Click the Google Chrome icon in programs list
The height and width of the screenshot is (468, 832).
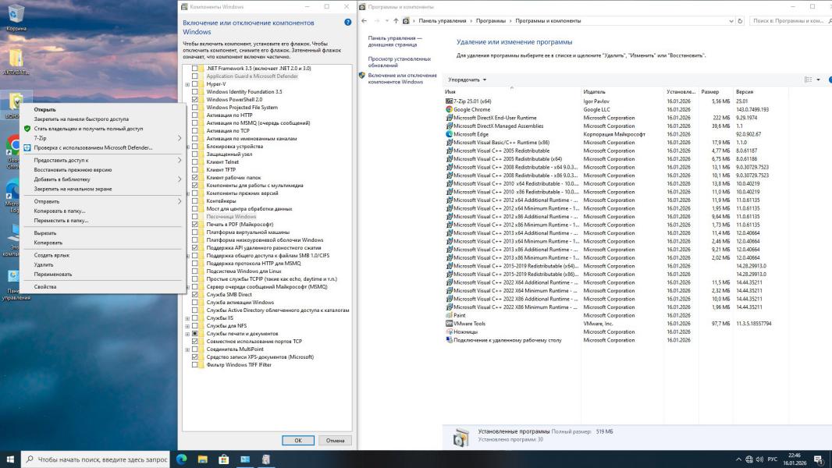449,109
